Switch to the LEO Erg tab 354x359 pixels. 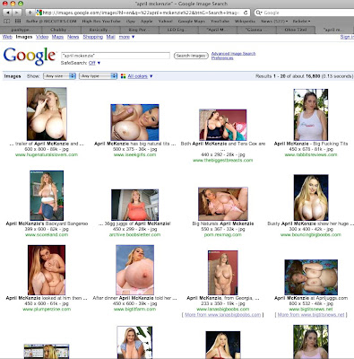pos(178,30)
